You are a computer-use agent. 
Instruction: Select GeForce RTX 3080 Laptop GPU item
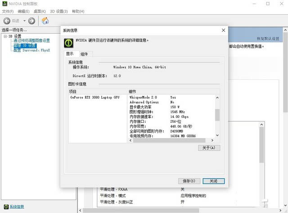(x=95, y=97)
